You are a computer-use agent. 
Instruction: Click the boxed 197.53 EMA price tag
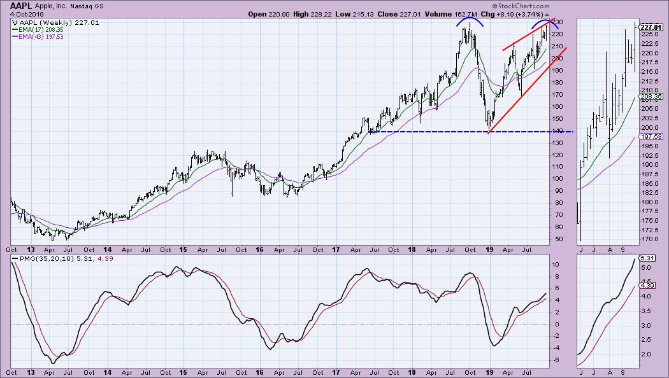pyautogui.click(x=651, y=137)
